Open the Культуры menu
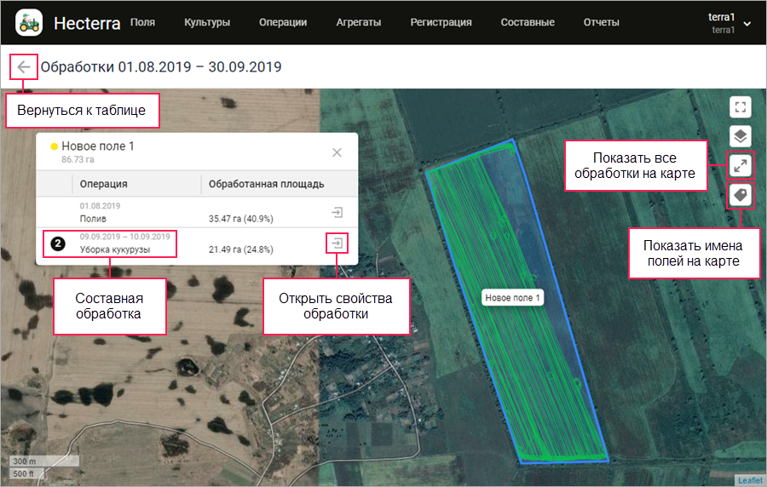Image resolution: width=767 pixels, height=487 pixels. click(207, 22)
